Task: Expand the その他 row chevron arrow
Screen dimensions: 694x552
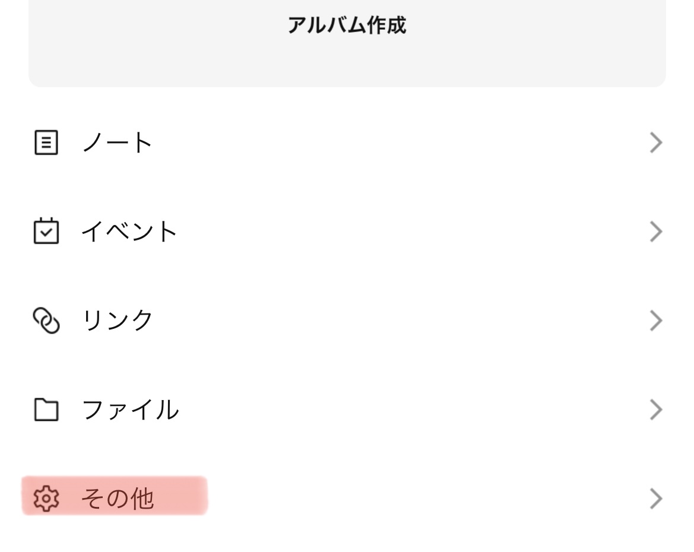Action: tap(655, 499)
